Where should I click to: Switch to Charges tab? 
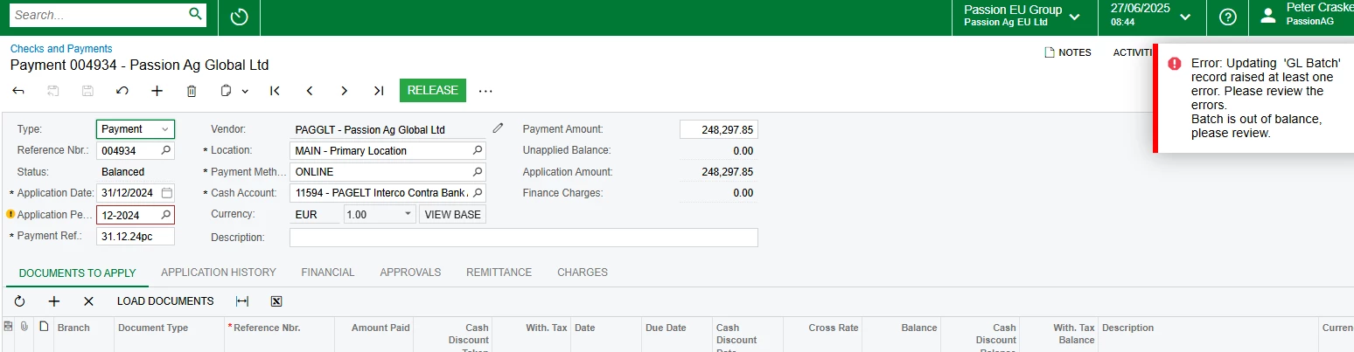pyautogui.click(x=583, y=273)
